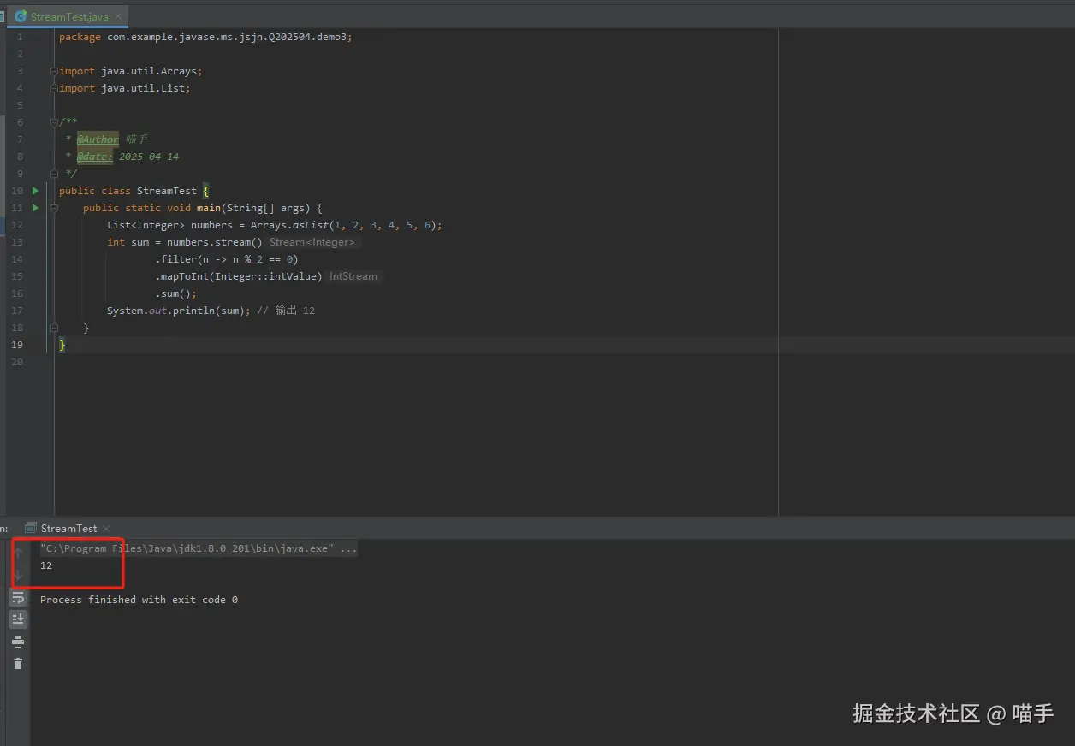Click the down stack trace arrow
1075x746 pixels.
18,575
